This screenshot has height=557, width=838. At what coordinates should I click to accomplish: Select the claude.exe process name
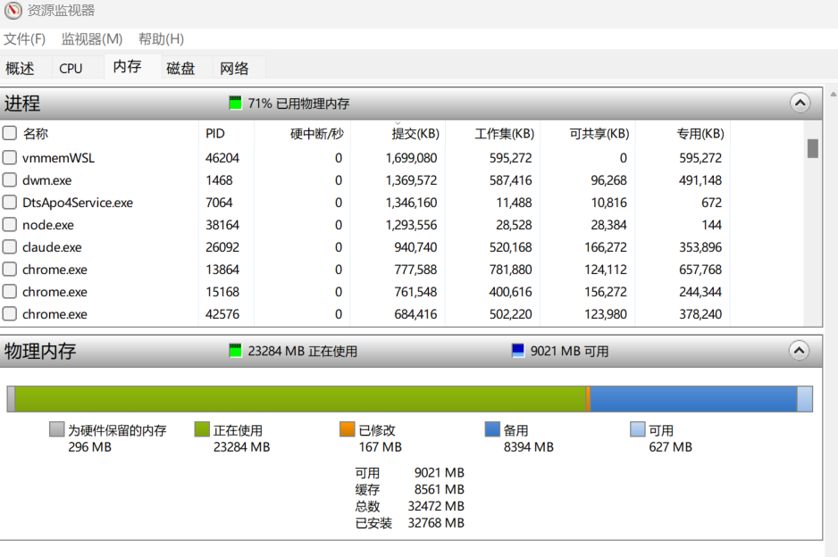coord(52,248)
